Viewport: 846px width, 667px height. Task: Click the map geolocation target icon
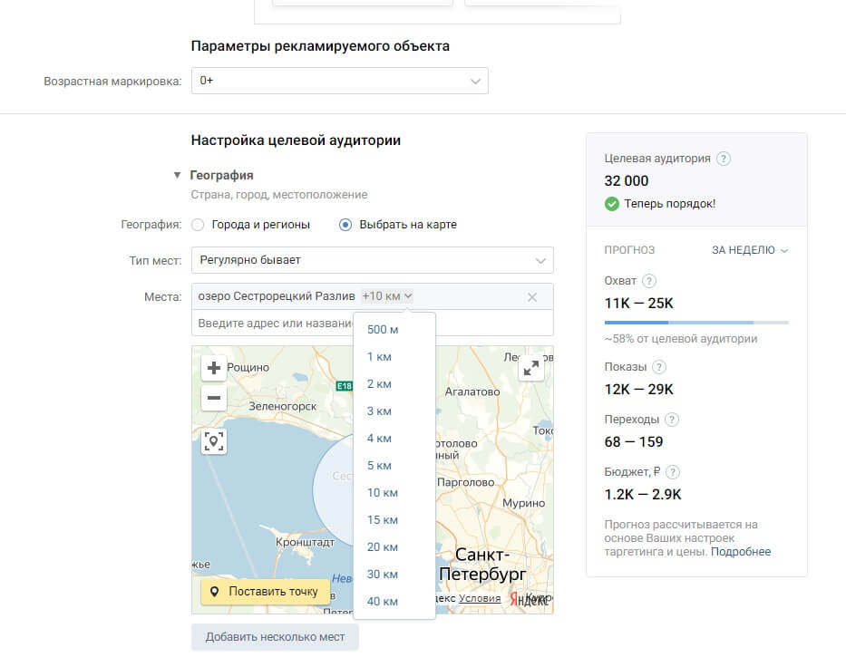214,441
